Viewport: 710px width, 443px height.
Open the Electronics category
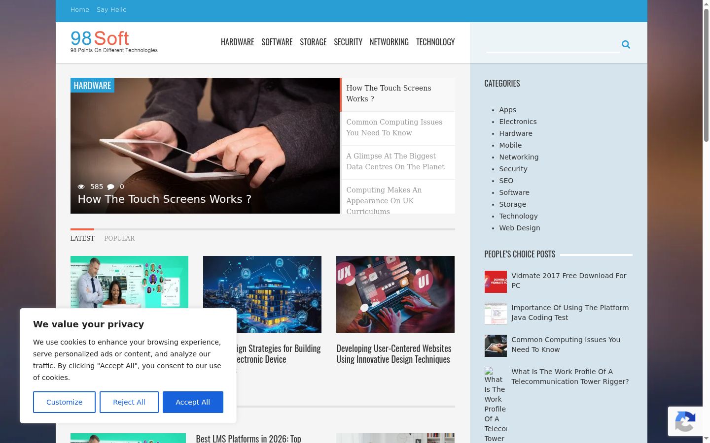[518, 122]
